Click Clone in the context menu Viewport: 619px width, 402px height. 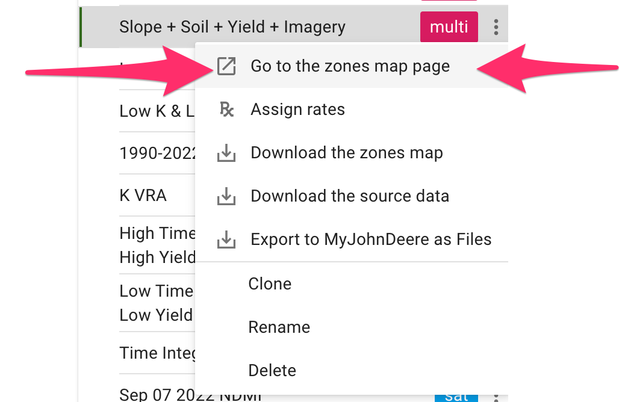pos(270,283)
